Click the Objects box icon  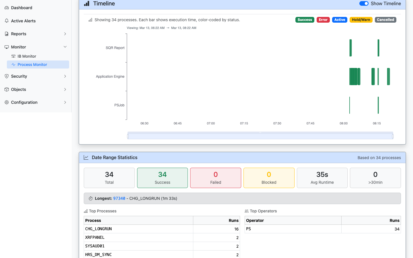tap(7, 89)
